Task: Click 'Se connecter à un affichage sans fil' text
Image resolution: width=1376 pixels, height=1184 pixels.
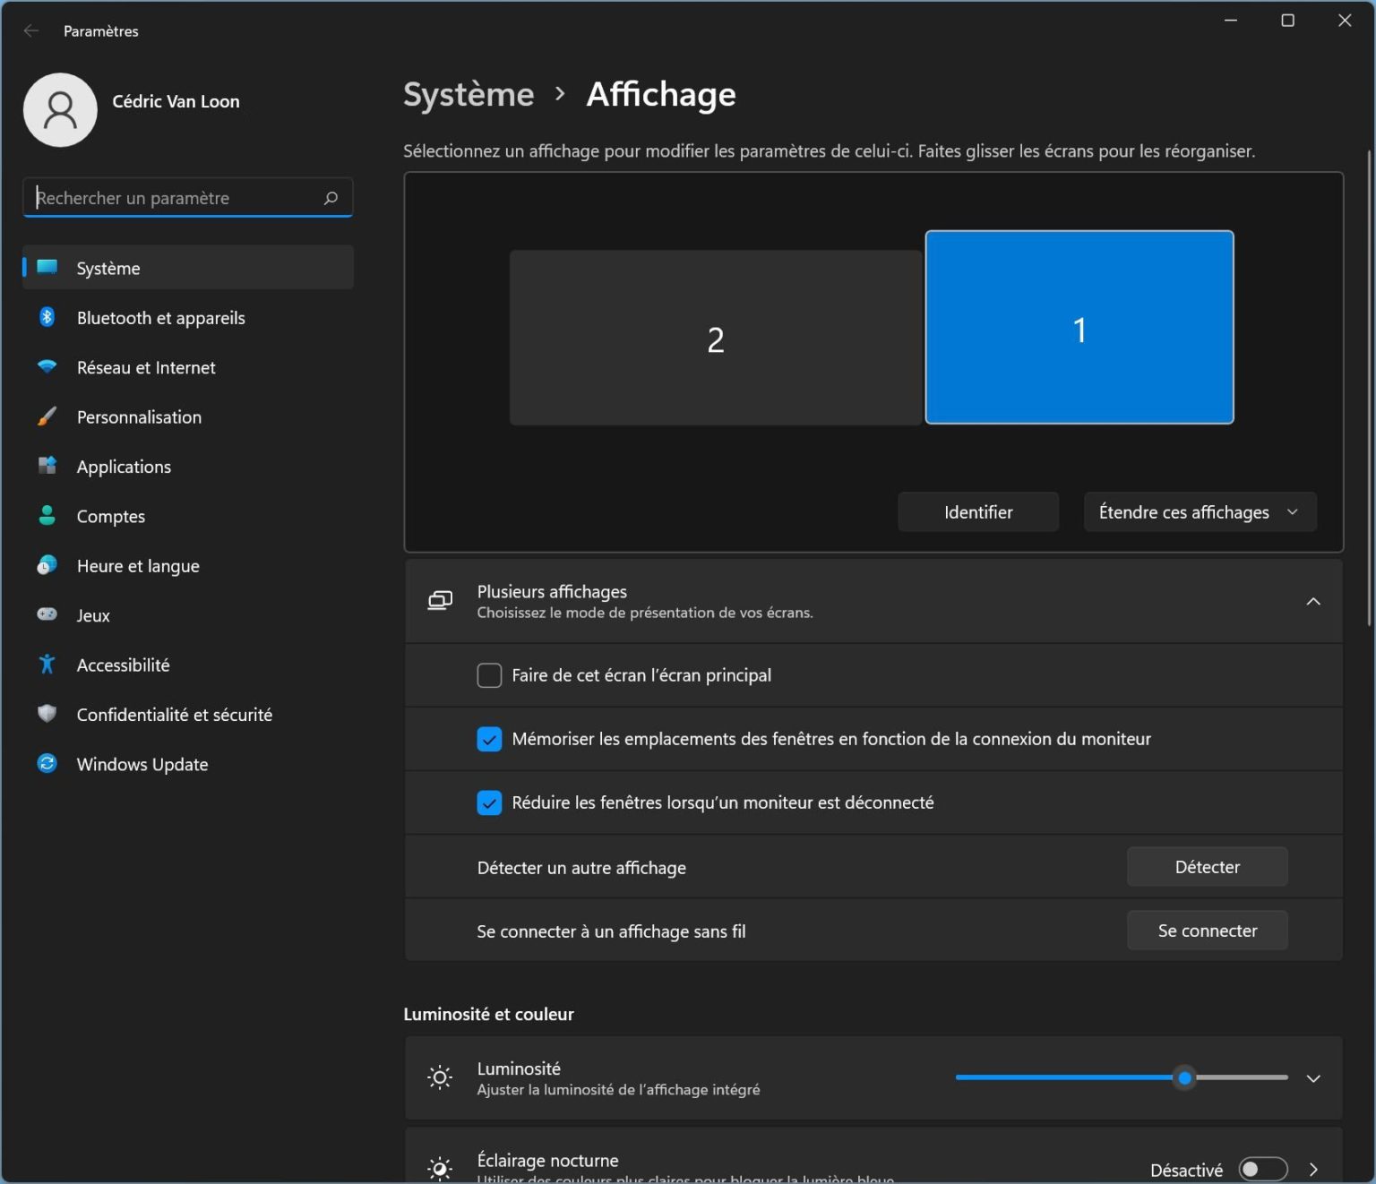Action: [x=611, y=931]
